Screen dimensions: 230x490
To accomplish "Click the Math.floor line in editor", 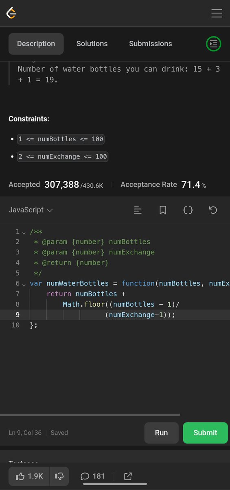I will [121, 304].
